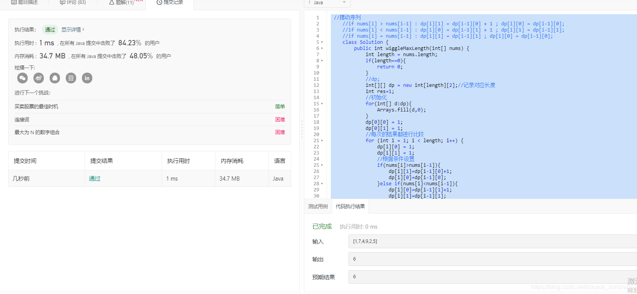Viewport: 637px width, 294px height.
Task: Click the 困难 label beside 连接词
Action: coord(280,120)
